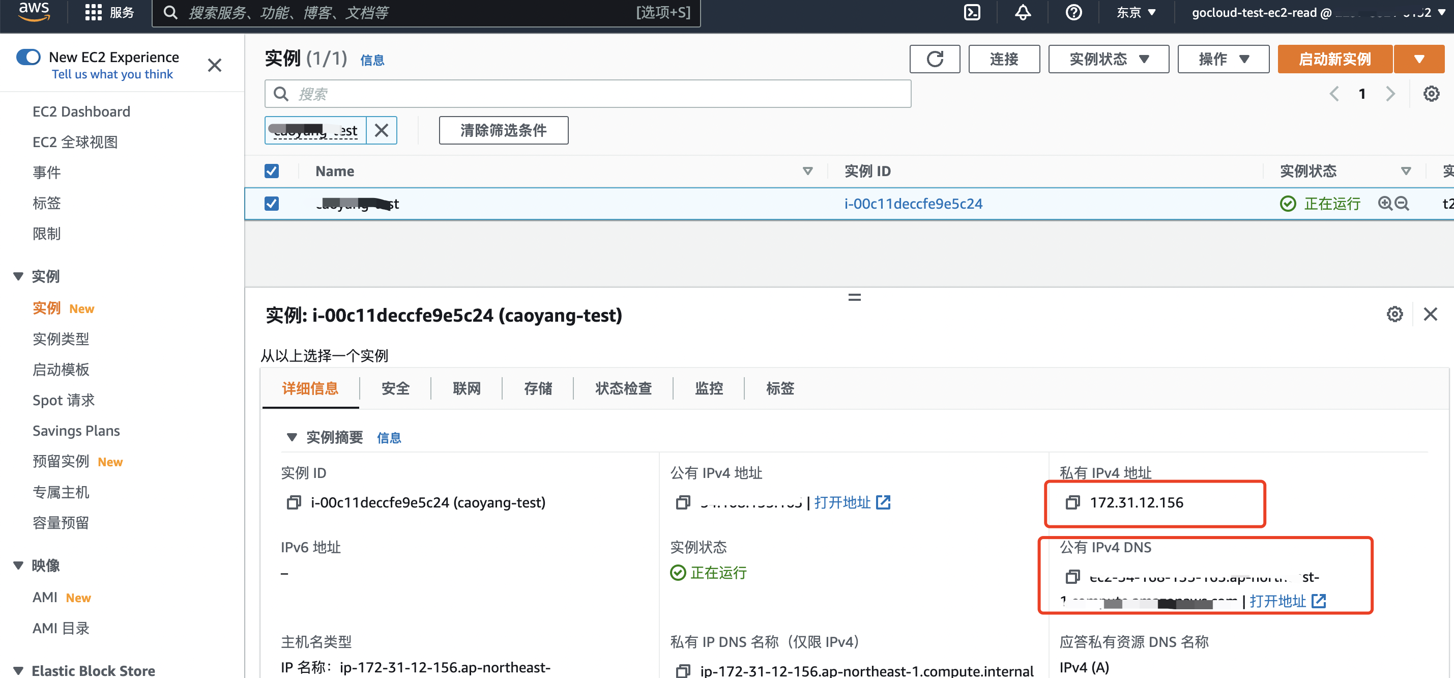Open the 实例状态 dropdown button
The height and width of the screenshot is (678, 1454).
pyautogui.click(x=1109, y=59)
